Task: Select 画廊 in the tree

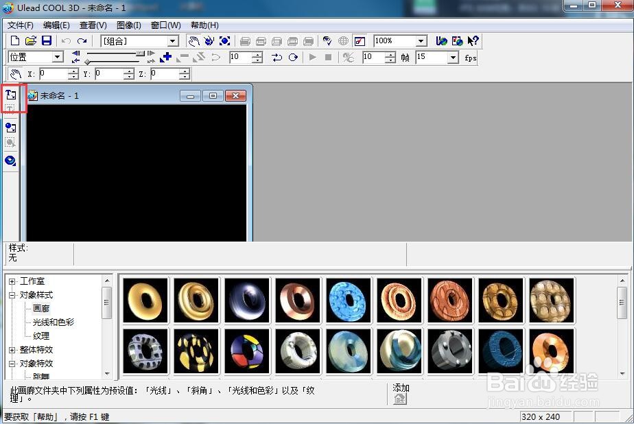Action: point(41,309)
